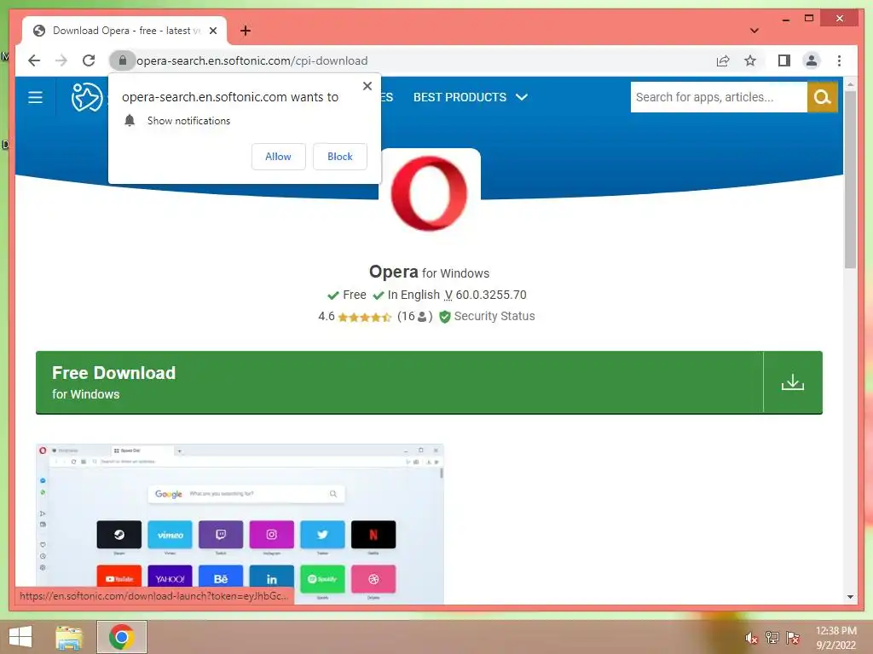The height and width of the screenshot is (654, 873).
Task: Click the (16) user reviews count
Action: pos(415,317)
